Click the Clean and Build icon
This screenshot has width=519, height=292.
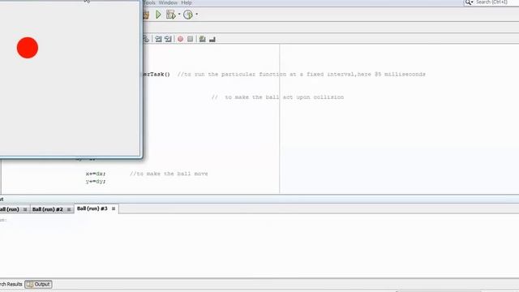(146, 15)
